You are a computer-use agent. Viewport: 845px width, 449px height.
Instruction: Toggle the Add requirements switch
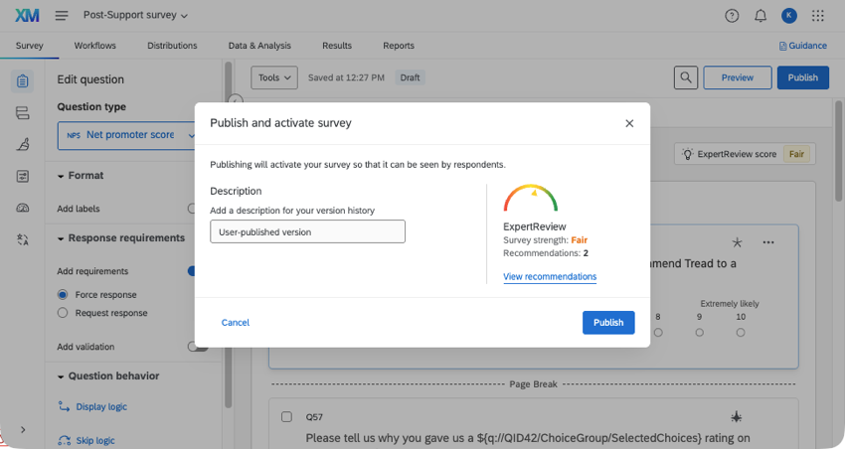click(192, 271)
